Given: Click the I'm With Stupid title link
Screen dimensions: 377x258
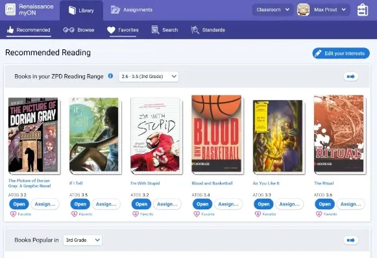Looking at the screenshot, I should (x=145, y=183).
